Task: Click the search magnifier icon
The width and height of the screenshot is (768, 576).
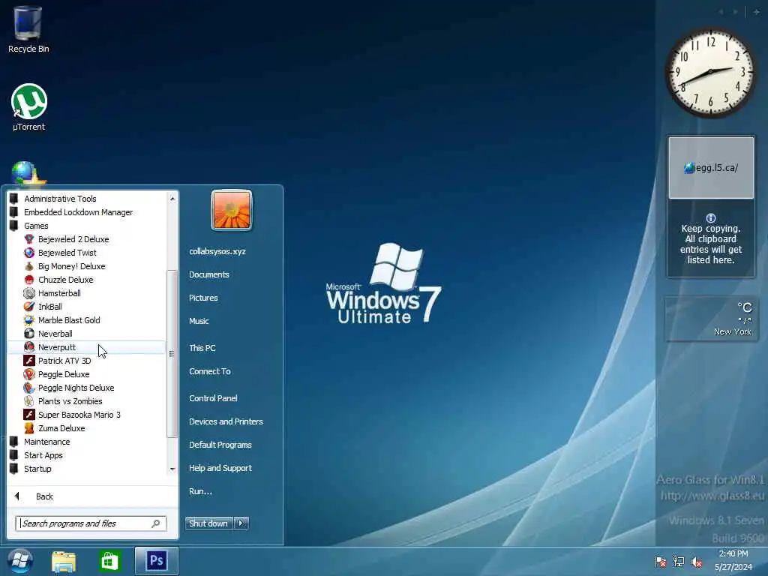Action: point(156,523)
